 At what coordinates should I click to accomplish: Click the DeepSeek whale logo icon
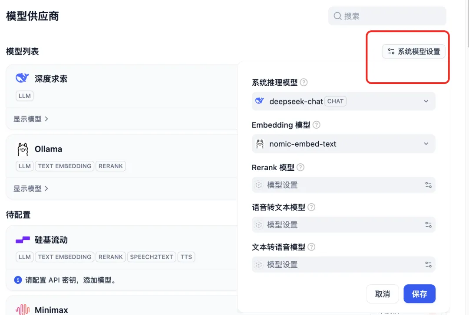pyautogui.click(x=22, y=78)
